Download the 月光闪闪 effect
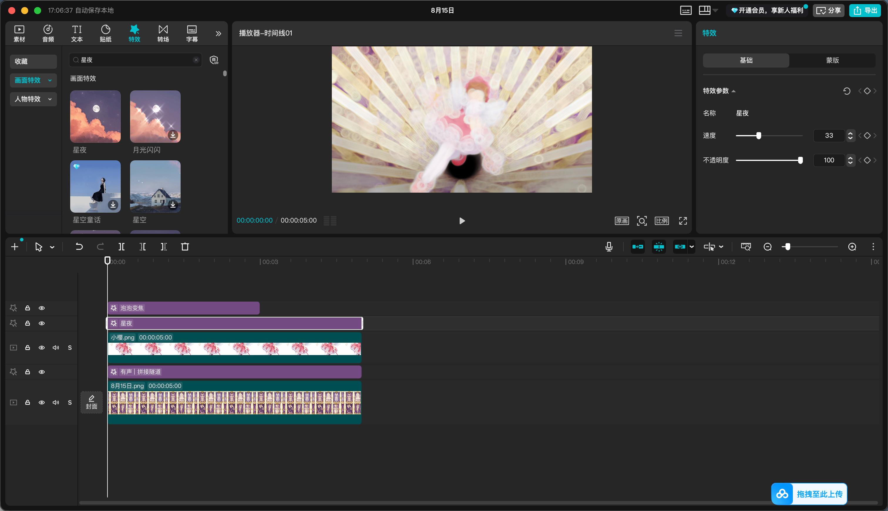Image resolution: width=888 pixels, height=511 pixels. (173, 135)
